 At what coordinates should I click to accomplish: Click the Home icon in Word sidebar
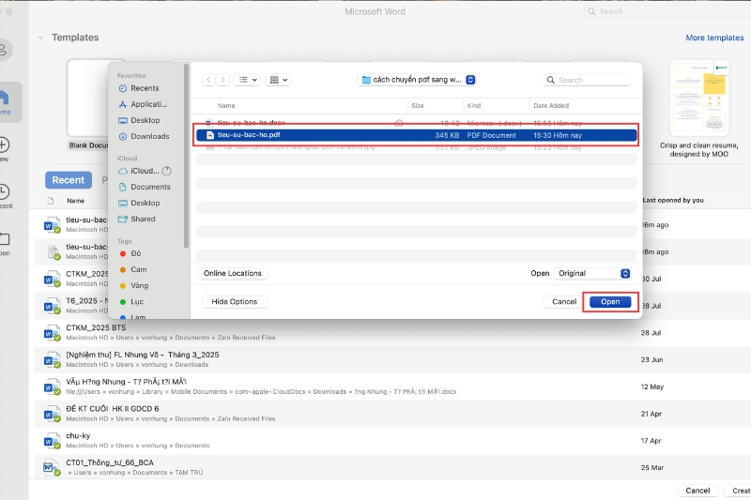pyautogui.click(x=5, y=98)
